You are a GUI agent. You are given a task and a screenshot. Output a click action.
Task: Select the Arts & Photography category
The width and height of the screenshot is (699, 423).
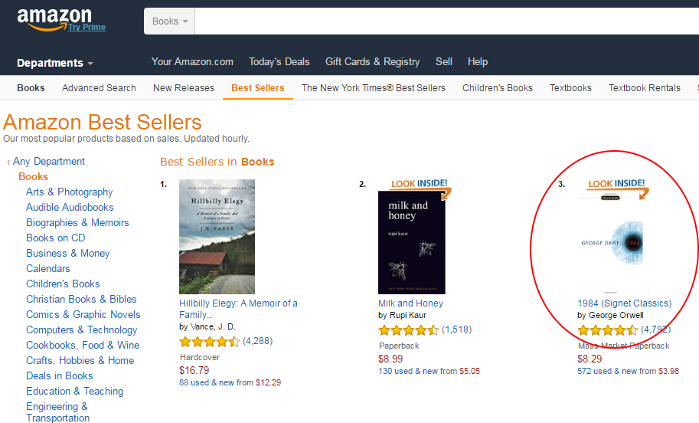coord(69,192)
